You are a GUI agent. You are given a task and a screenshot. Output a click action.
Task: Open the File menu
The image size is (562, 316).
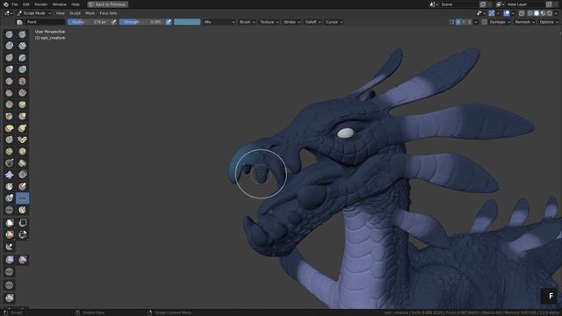15,4
